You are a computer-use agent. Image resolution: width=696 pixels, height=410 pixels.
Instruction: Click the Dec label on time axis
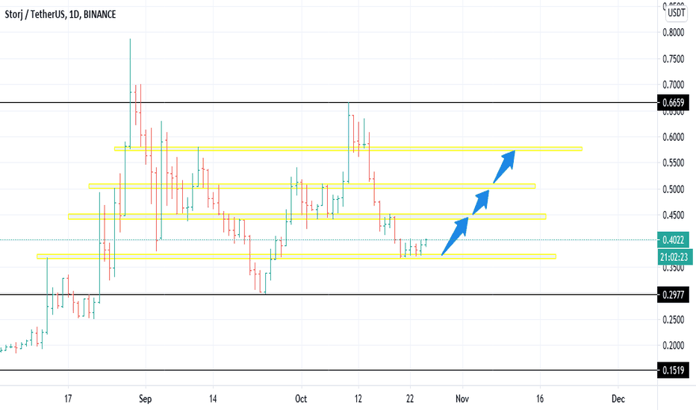(x=618, y=399)
